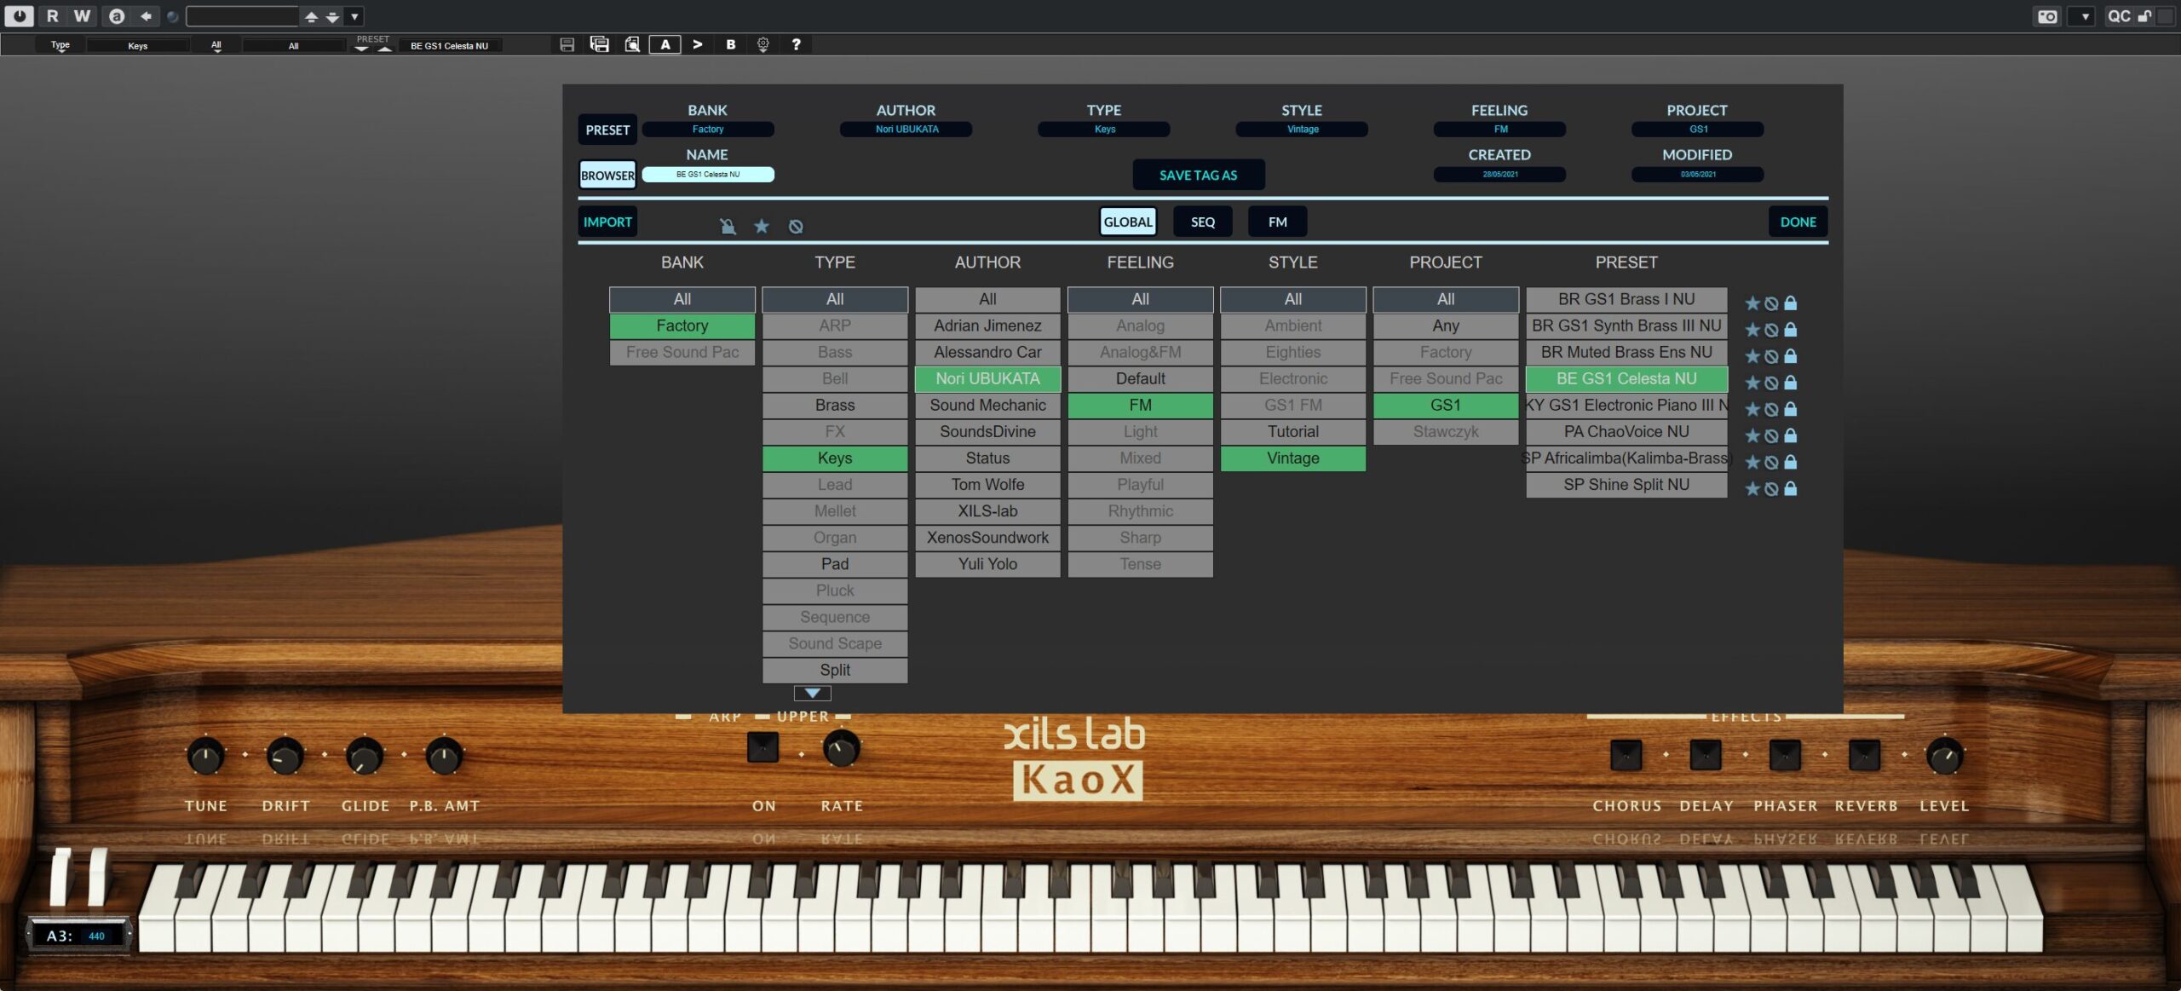The height and width of the screenshot is (991, 2181).
Task: Click the ban icon for SP Shine Split NU
Action: (x=1771, y=488)
